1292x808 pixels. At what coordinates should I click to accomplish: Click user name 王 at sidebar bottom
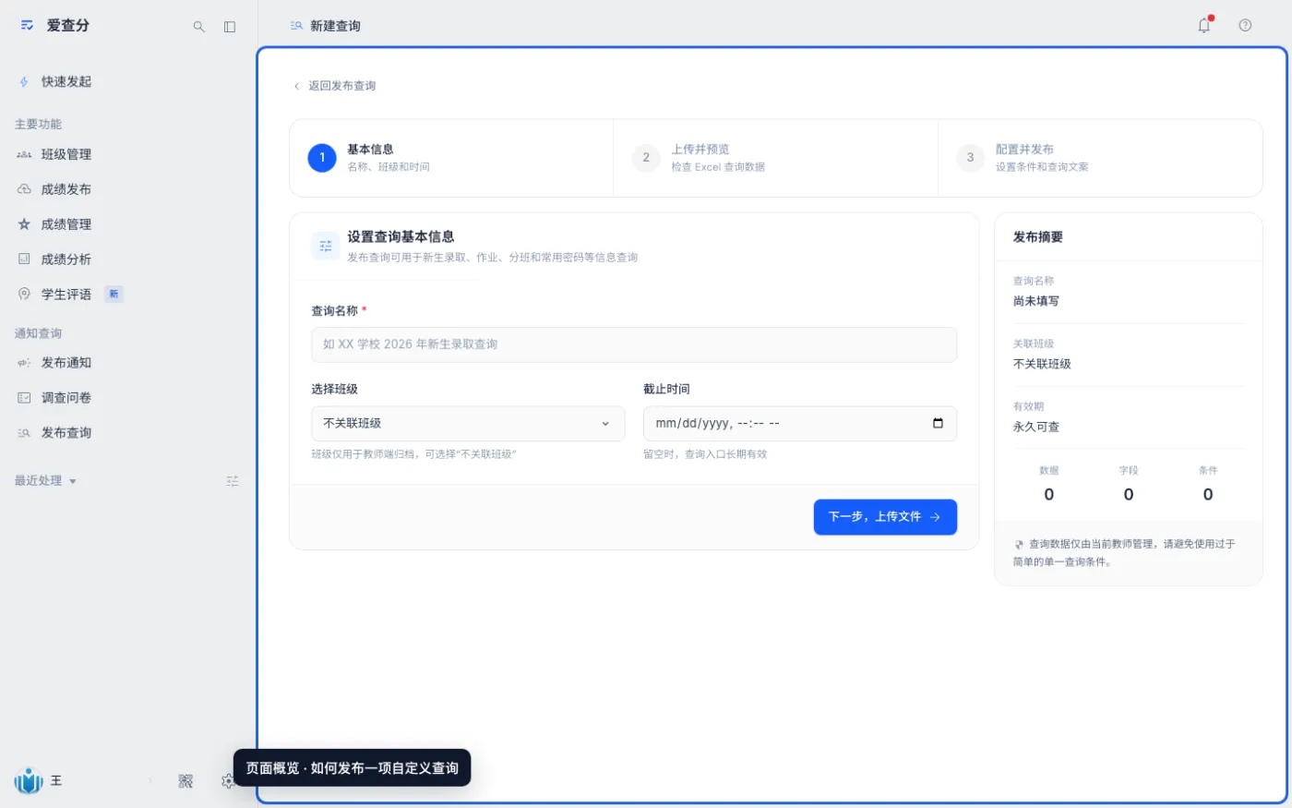(56, 781)
